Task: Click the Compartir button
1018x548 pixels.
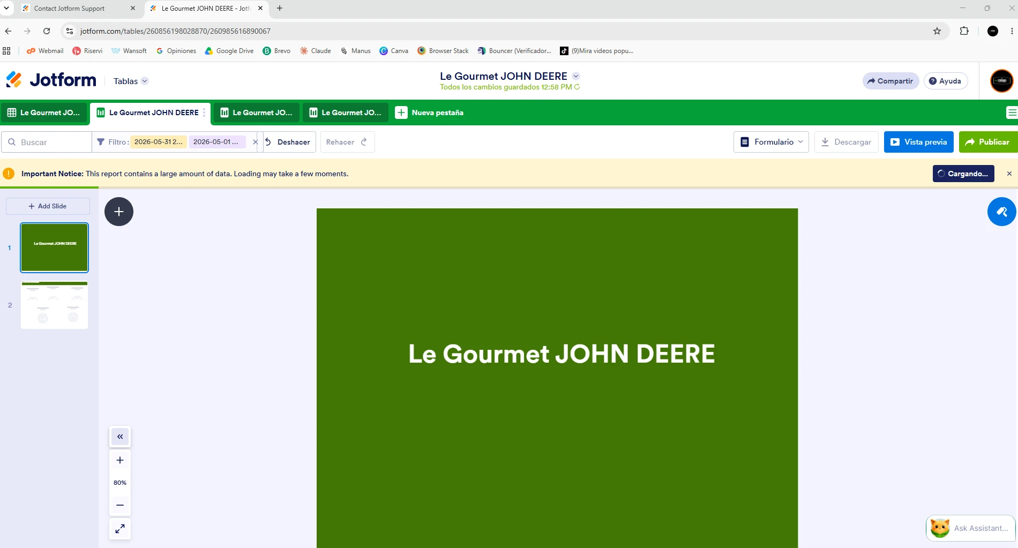Action: tap(890, 81)
